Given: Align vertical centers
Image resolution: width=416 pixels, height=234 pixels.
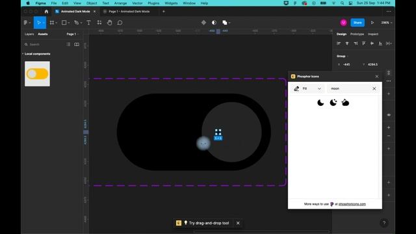Looking at the screenshot, I should point(372,44).
